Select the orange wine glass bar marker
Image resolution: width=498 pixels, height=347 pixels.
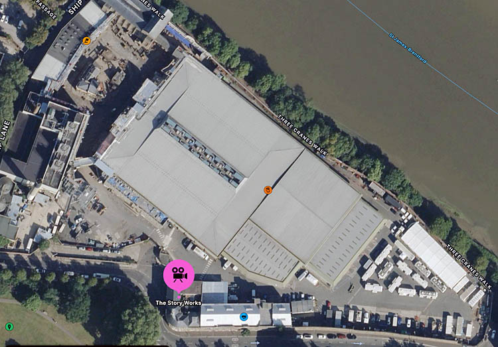tap(86, 40)
